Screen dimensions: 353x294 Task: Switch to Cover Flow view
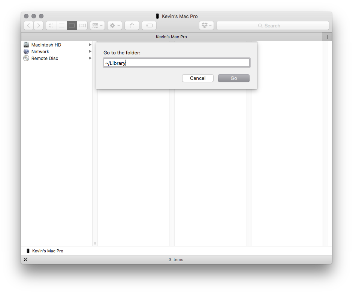pos(82,25)
